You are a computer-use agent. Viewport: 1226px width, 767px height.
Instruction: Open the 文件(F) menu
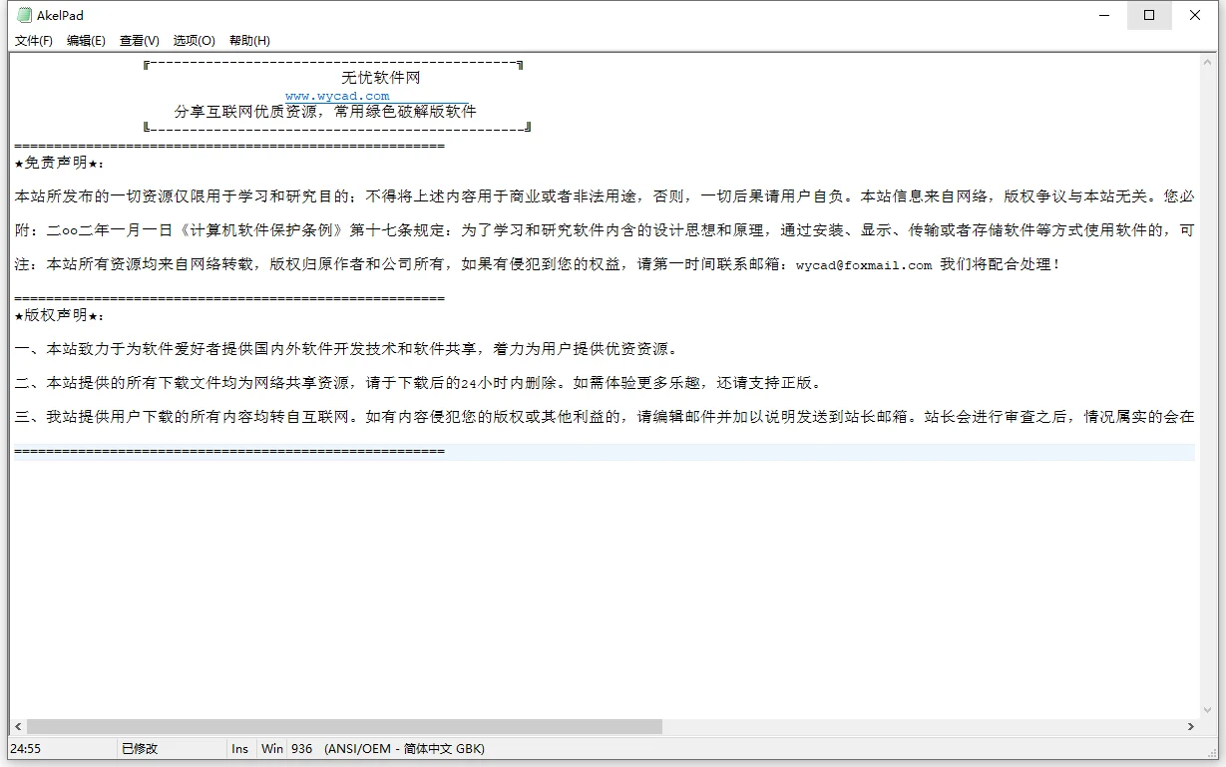point(33,40)
